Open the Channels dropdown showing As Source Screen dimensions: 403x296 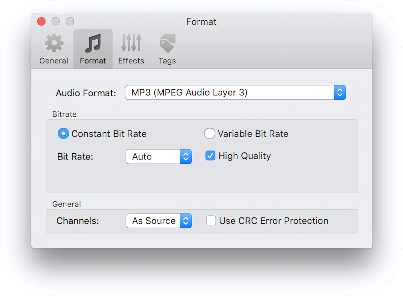(x=153, y=221)
